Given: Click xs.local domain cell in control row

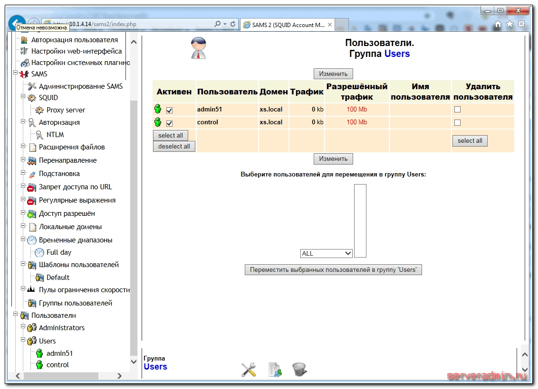Looking at the screenshot, I should tap(271, 122).
